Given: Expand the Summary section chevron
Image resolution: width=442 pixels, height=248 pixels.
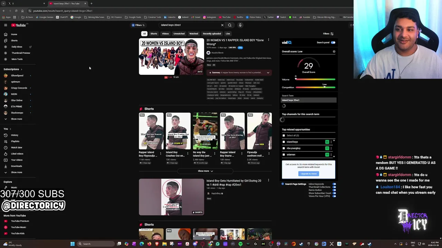Looking at the screenshot, I should coord(268,73).
